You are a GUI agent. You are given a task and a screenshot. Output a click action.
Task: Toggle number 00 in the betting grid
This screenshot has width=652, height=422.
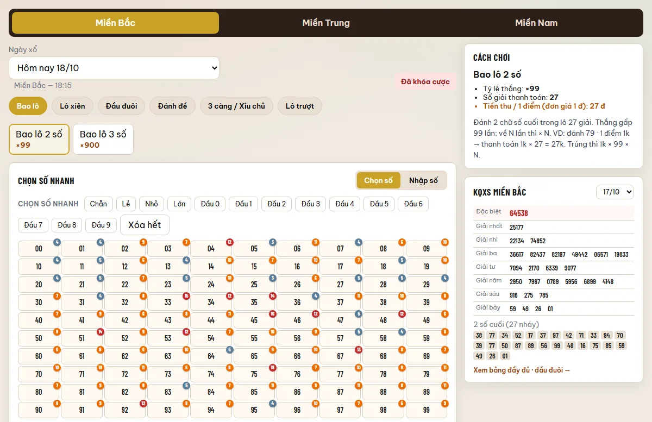click(x=39, y=249)
